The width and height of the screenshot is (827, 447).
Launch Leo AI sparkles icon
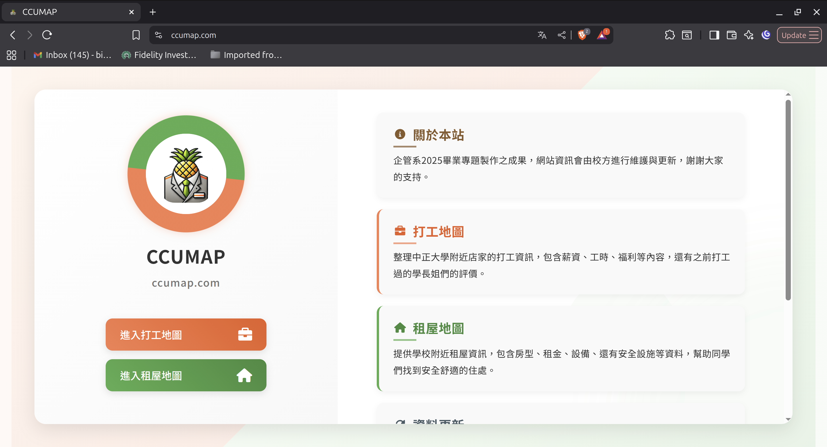click(x=749, y=35)
